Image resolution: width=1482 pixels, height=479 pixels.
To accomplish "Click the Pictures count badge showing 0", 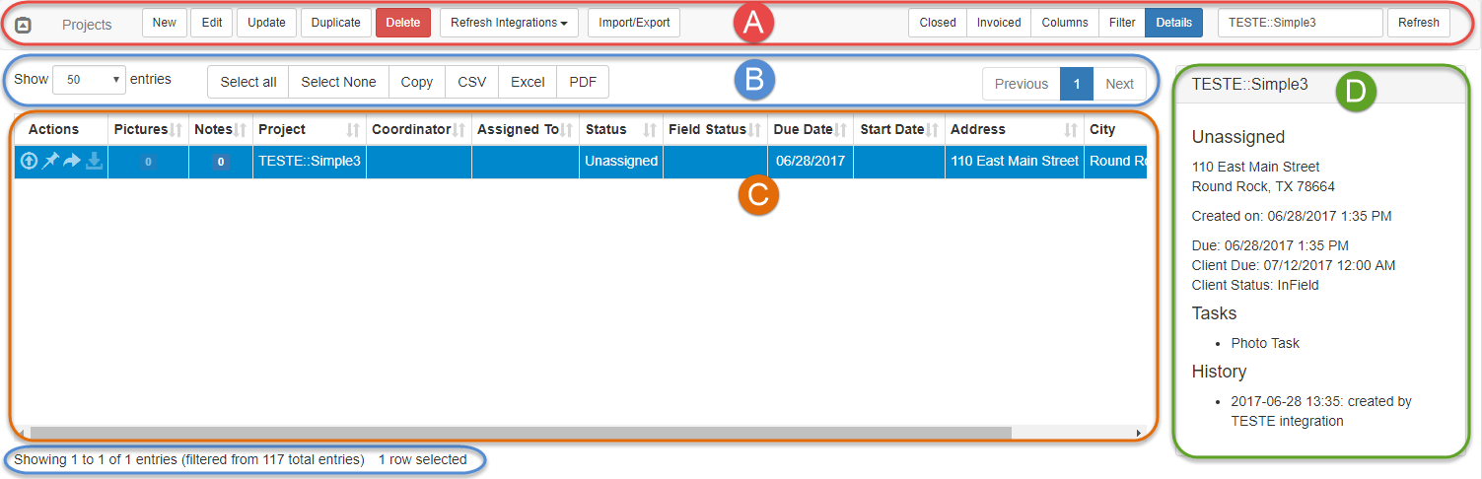I will pyautogui.click(x=148, y=162).
